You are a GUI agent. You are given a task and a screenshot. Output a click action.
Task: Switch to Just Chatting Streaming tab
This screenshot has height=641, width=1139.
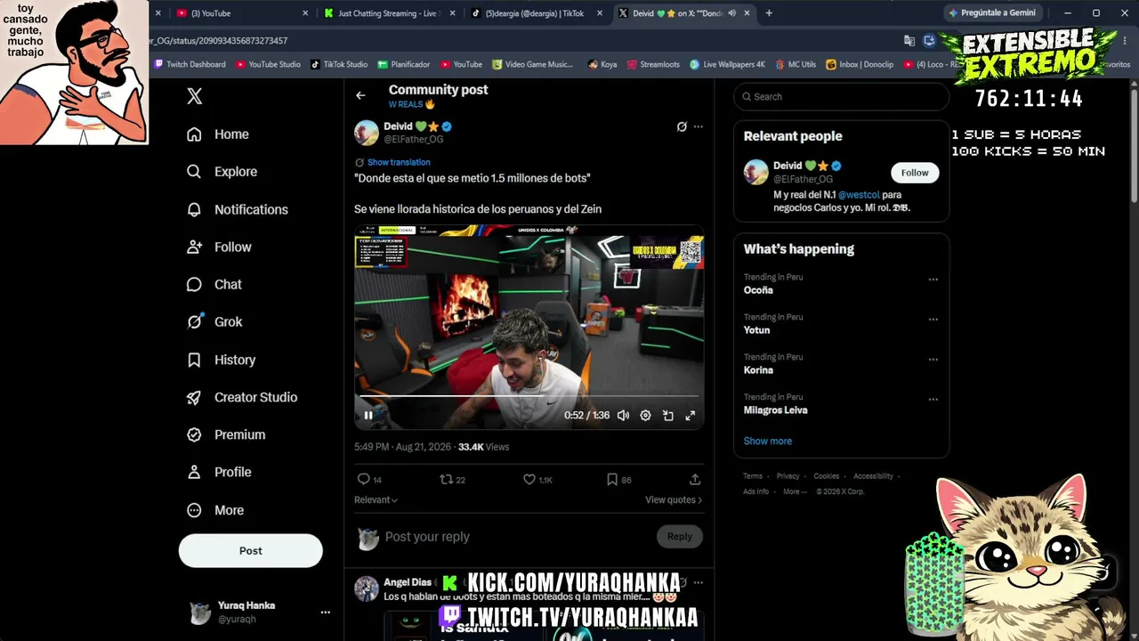[389, 13]
